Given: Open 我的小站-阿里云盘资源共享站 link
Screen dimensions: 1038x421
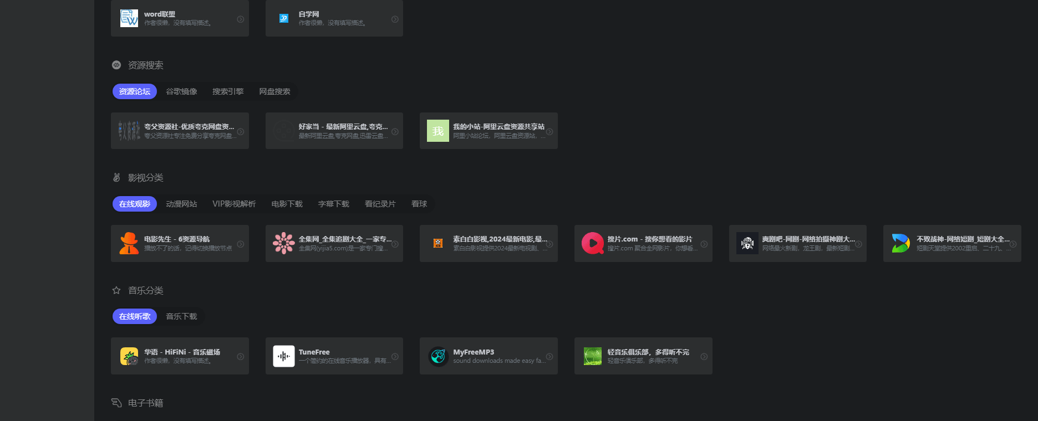Looking at the screenshot, I should (498, 127).
